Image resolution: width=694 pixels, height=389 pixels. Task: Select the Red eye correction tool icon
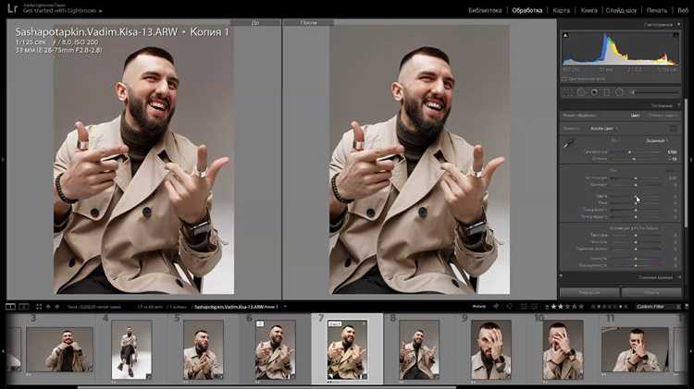pos(594,92)
